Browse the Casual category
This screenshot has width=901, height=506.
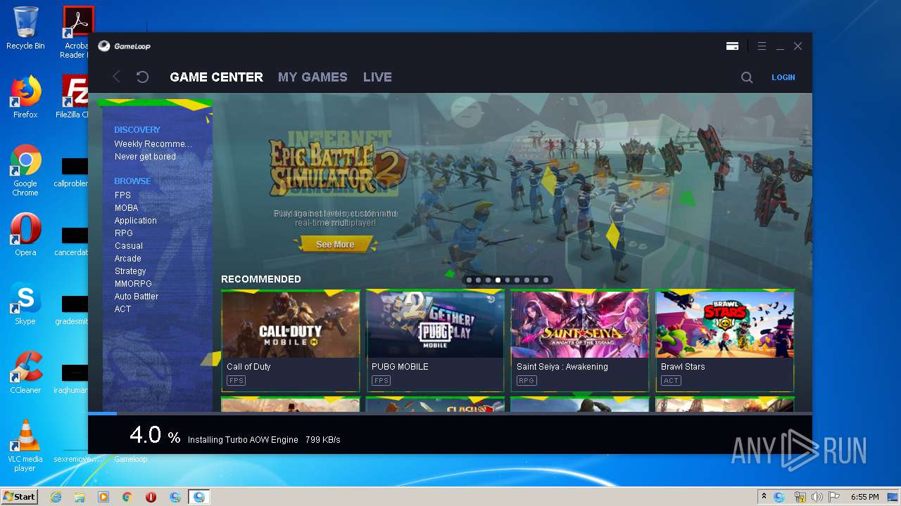[129, 246]
